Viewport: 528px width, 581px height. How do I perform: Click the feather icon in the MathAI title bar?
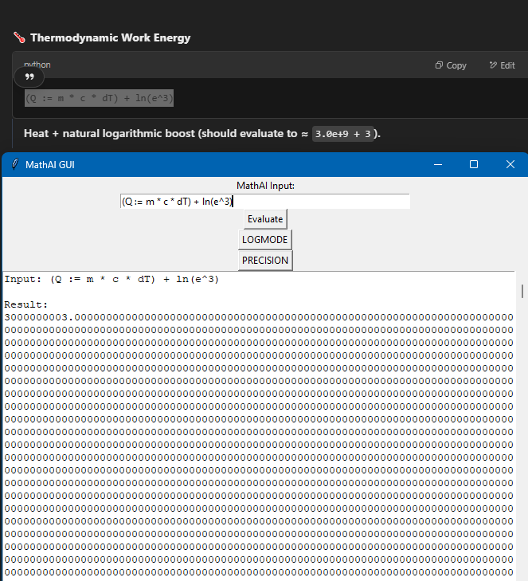click(x=14, y=165)
